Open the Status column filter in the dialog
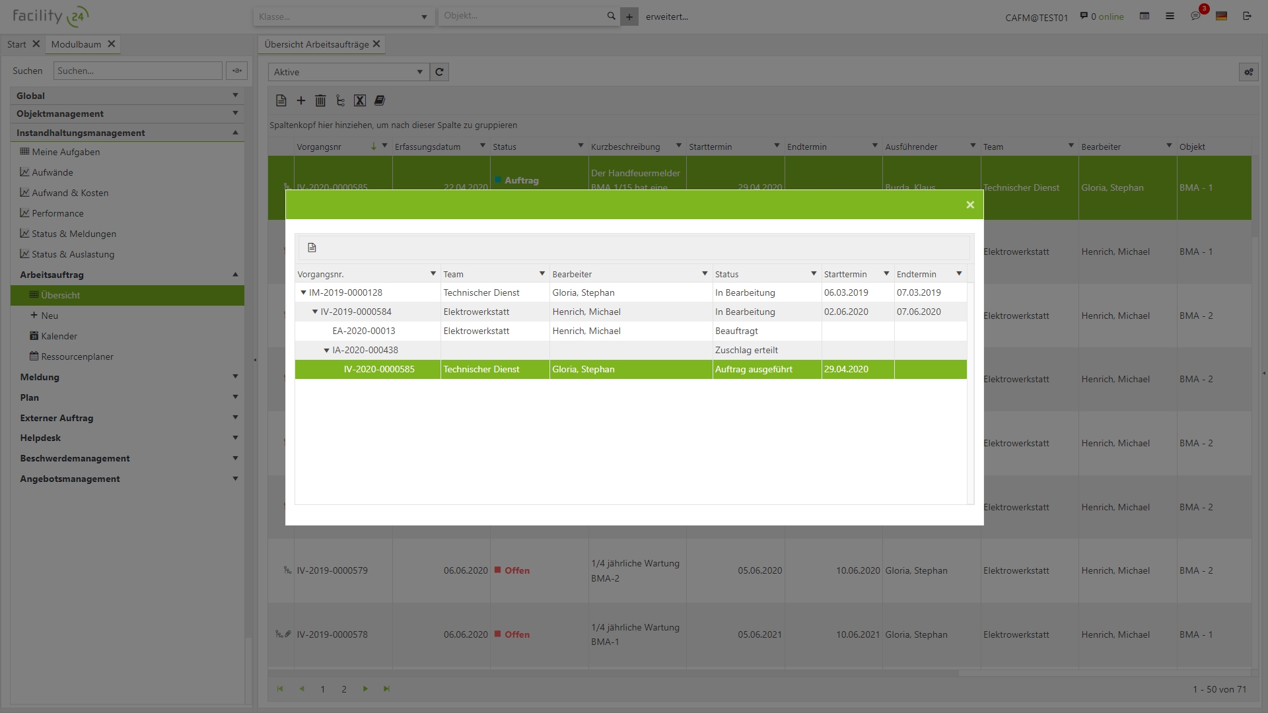 pyautogui.click(x=814, y=274)
